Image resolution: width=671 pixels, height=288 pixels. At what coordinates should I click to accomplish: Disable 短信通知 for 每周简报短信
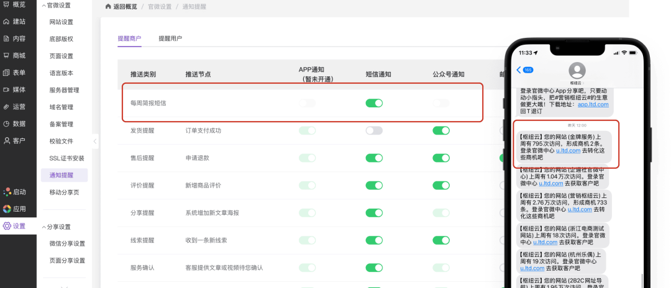click(x=374, y=103)
